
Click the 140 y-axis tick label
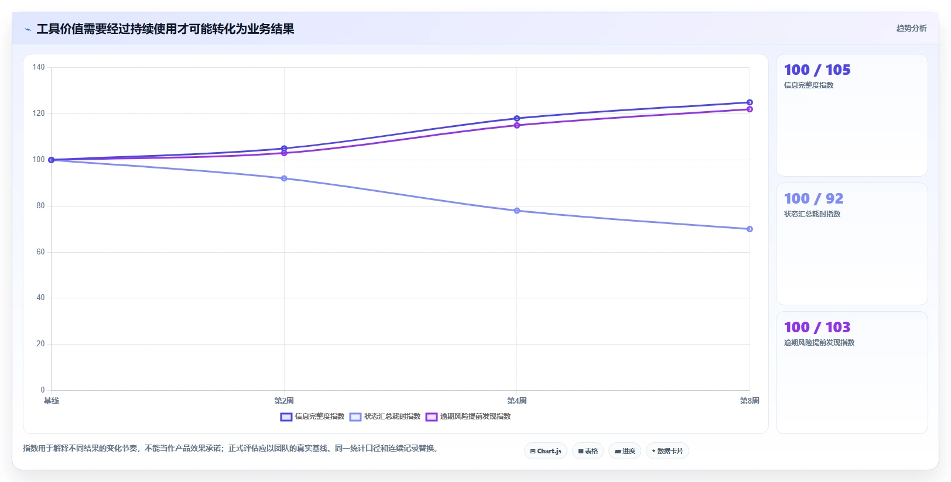tap(39, 67)
